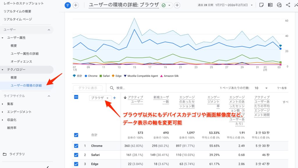Collapse the ユーザー section in sidebar
This screenshot has width=298, height=168.
(49, 30)
